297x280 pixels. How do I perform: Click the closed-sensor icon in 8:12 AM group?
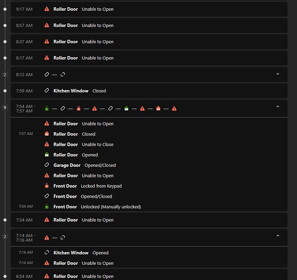click(47, 74)
